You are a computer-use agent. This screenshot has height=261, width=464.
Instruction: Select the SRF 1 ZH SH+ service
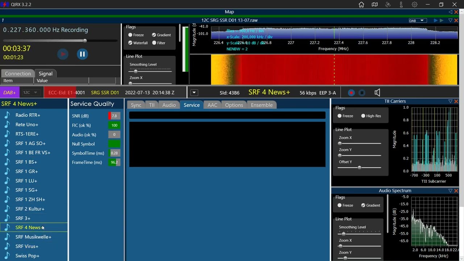coord(34,199)
